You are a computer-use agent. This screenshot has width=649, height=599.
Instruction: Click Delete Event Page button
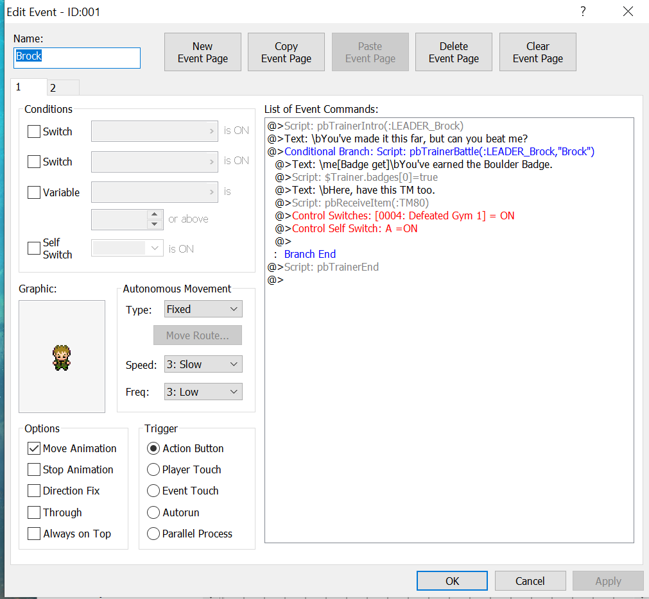454,52
